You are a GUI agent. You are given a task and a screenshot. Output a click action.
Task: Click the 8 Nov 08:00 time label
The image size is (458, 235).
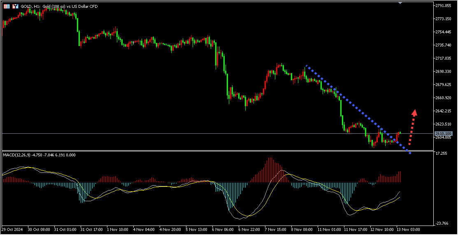pyautogui.click(x=302, y=229)
